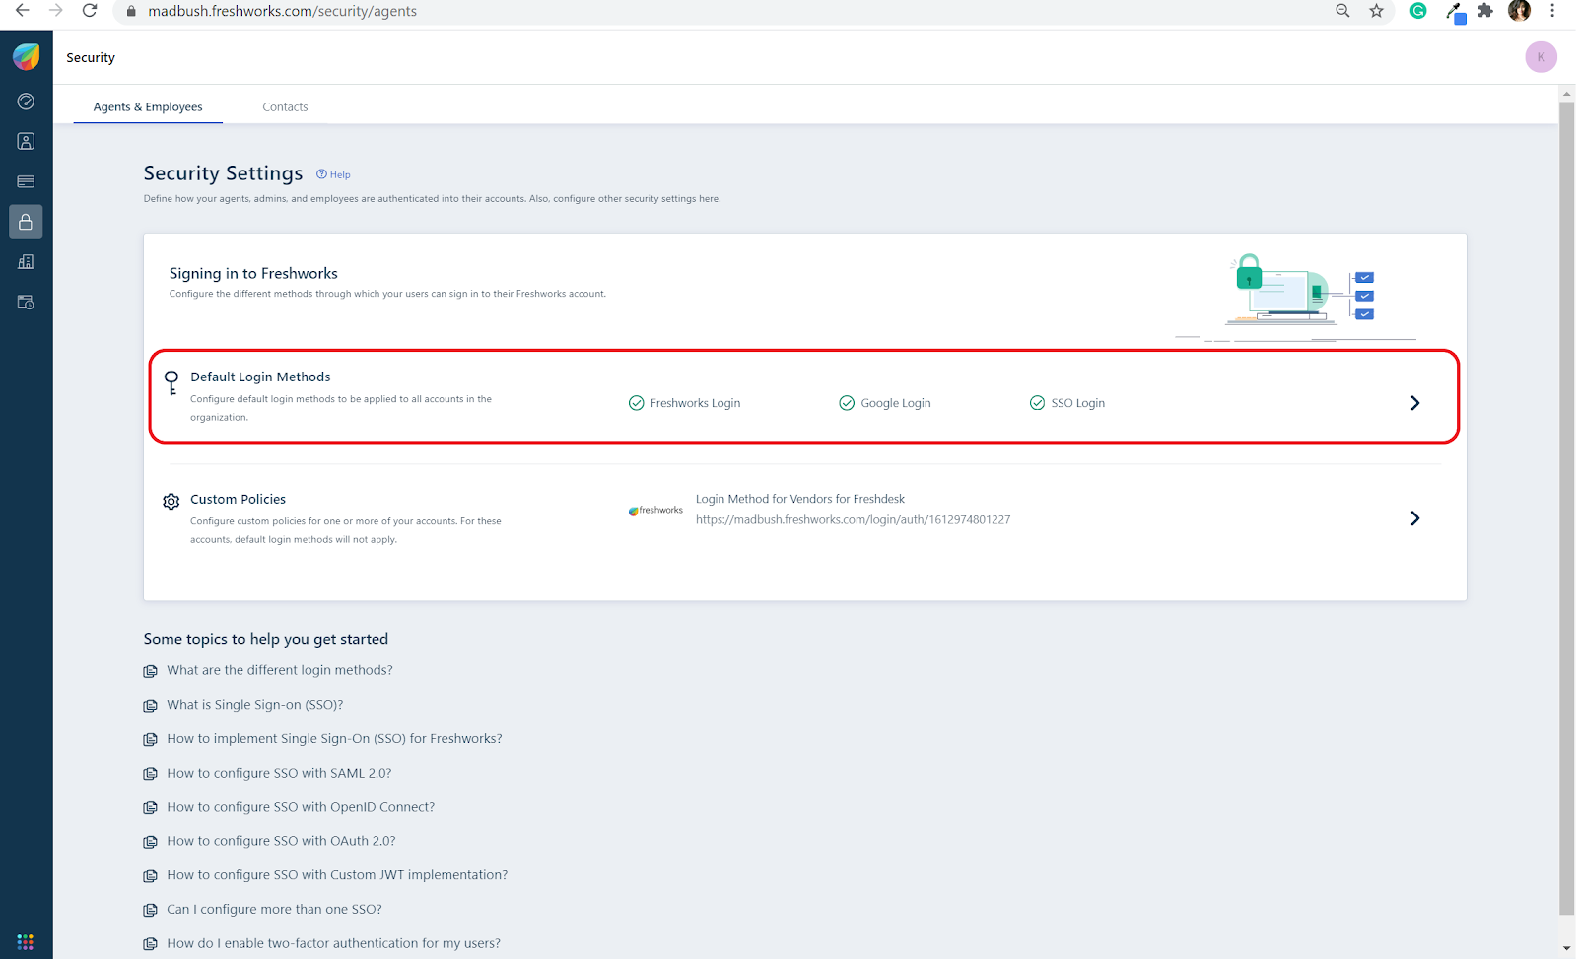The width and height of the screenshot is (1577, 959).
Task: Click the key icon beside Default Login Methods
Action: tap(171, 382)
